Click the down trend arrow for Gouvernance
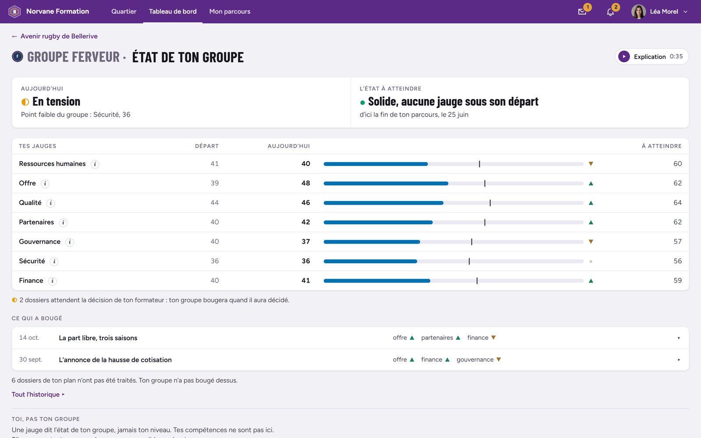The image size is (701, 438). pos(591,242)
